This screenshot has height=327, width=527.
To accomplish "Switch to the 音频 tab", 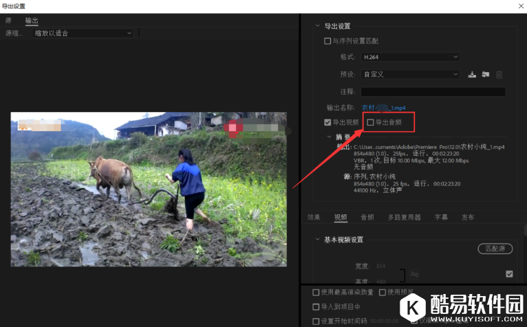I will (367, 217).
